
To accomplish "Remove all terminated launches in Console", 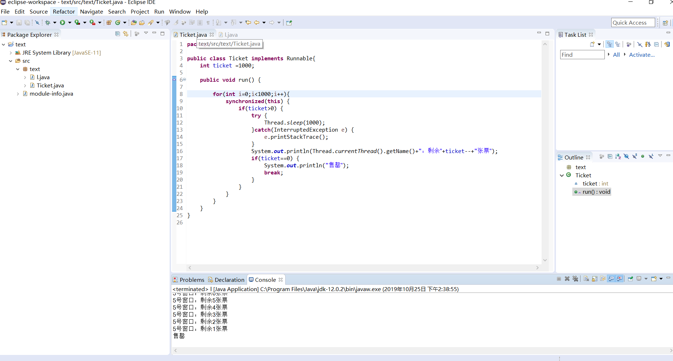I will (x=575, y=279).
